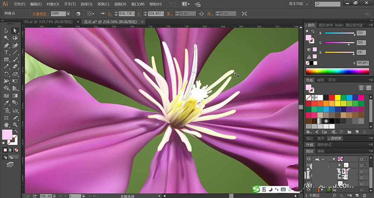Click the Magic Wand tool
Viewport: 374px width, 198px height.
6,38
